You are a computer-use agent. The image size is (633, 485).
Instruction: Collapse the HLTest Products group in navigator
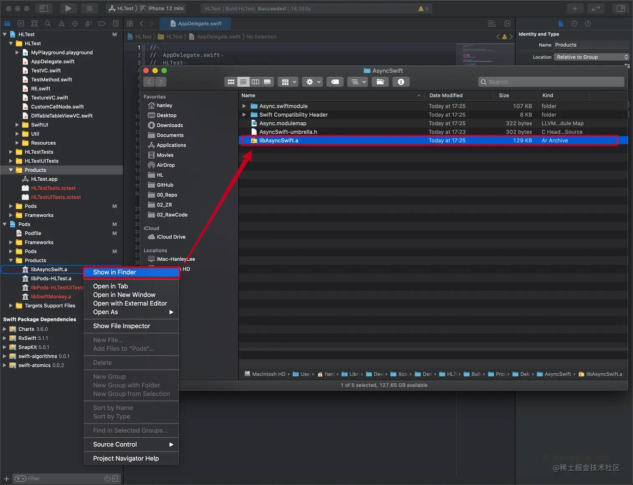(x=11, y=170)
